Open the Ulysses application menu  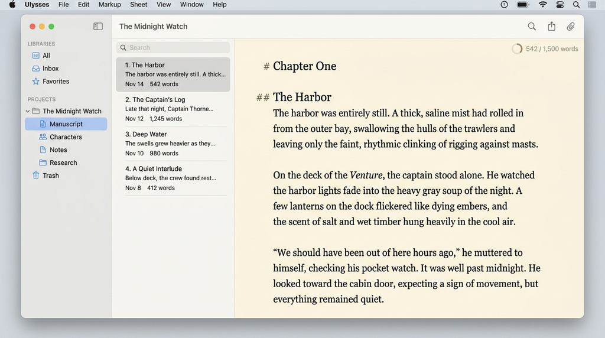tap(37, 5)
